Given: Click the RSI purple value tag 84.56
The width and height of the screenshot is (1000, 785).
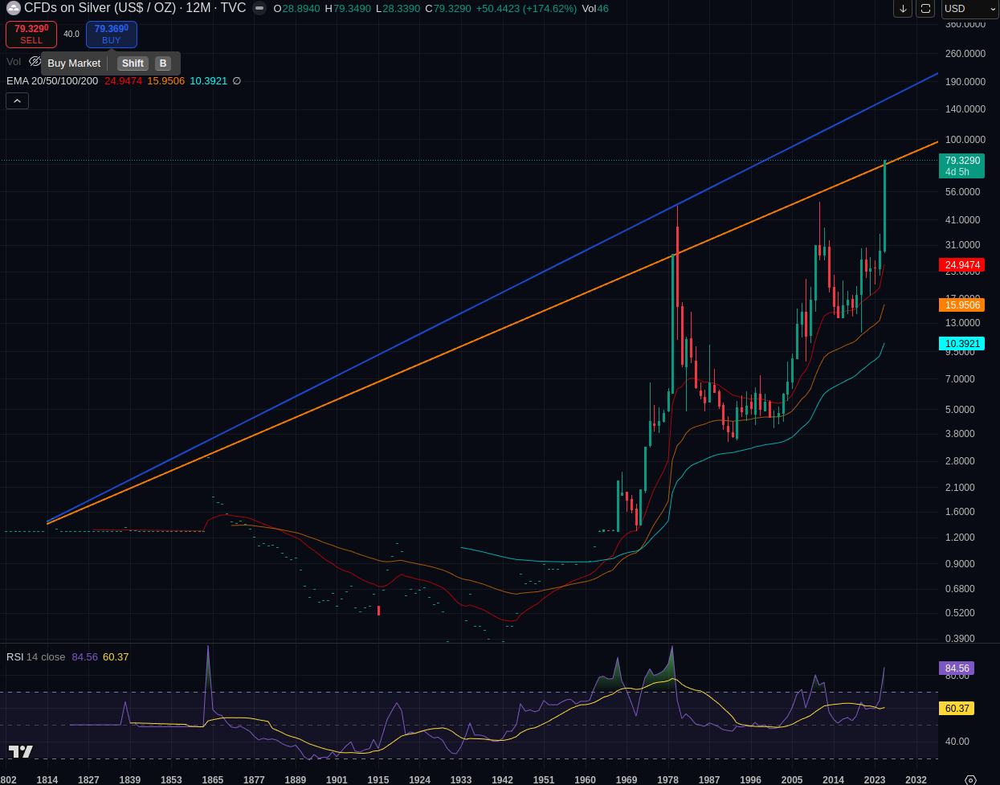Looking at the screenshot, I should (956, 668).
